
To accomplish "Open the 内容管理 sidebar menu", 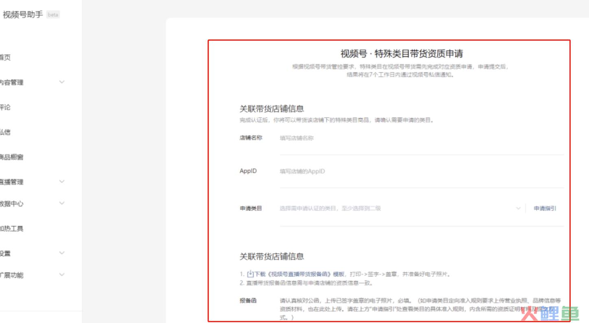I will tap(11, 82).
